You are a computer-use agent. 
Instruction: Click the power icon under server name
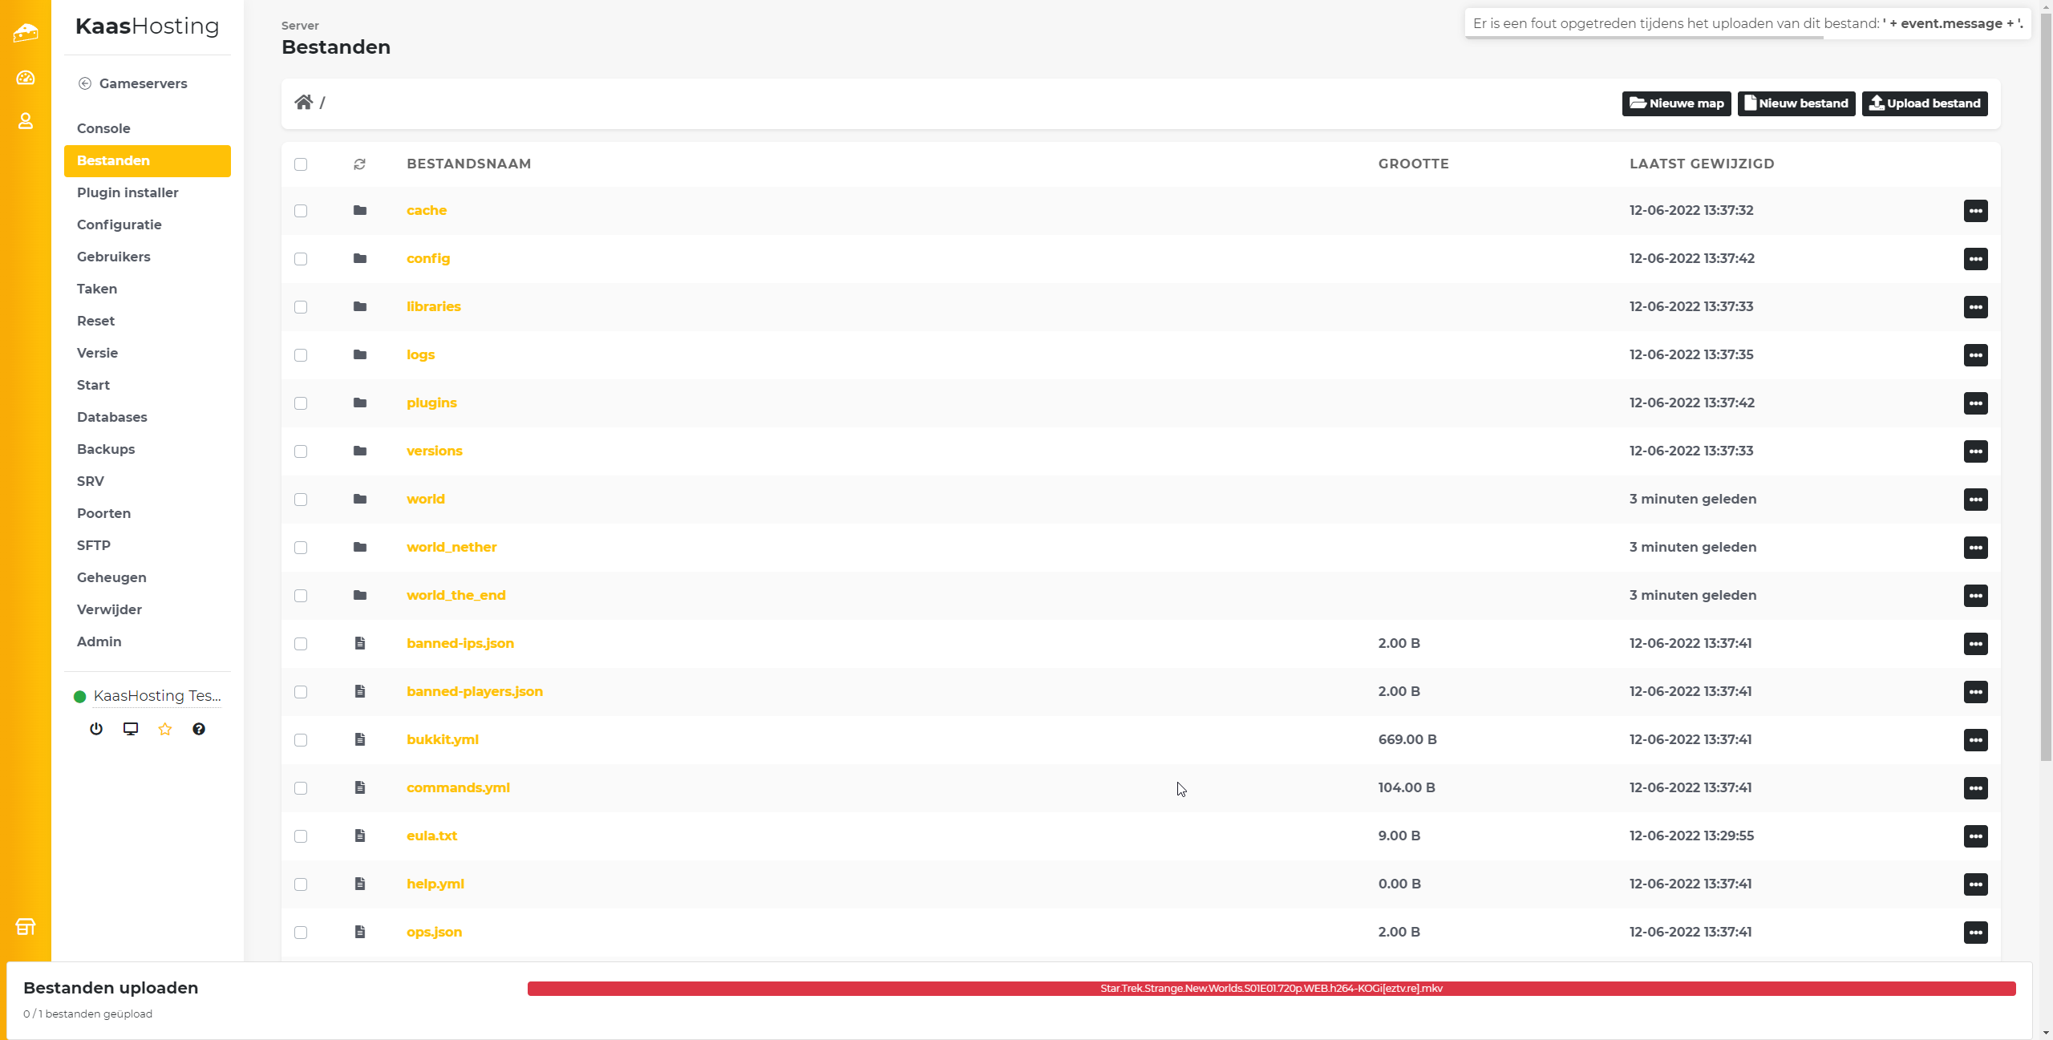tap(96, 729)
